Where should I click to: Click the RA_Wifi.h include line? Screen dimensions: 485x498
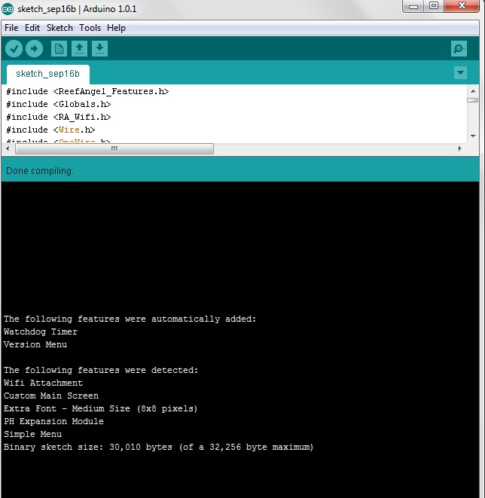coord(59,117)
